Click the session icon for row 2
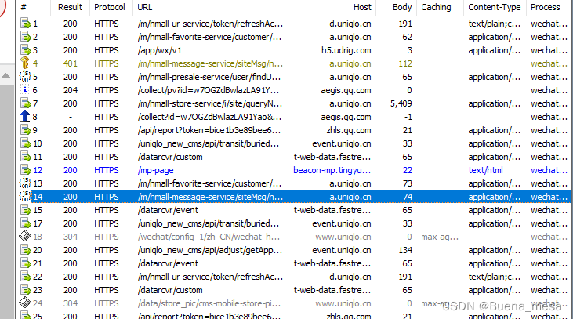The width and height of the screenshot is (573, 319). (x=25, y=37)
